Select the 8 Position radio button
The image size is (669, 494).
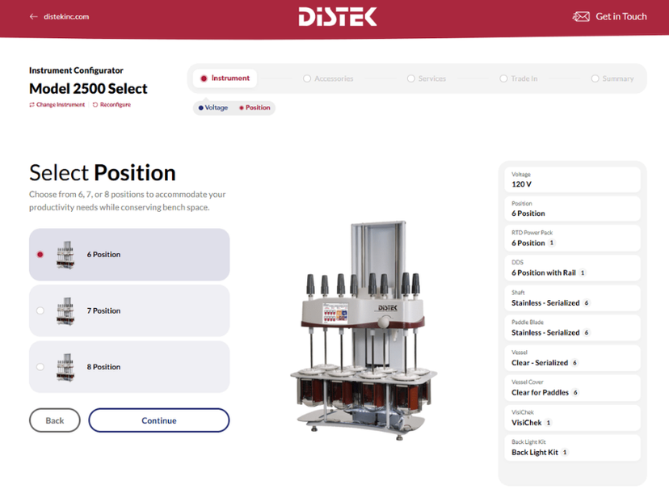(40, 366)
